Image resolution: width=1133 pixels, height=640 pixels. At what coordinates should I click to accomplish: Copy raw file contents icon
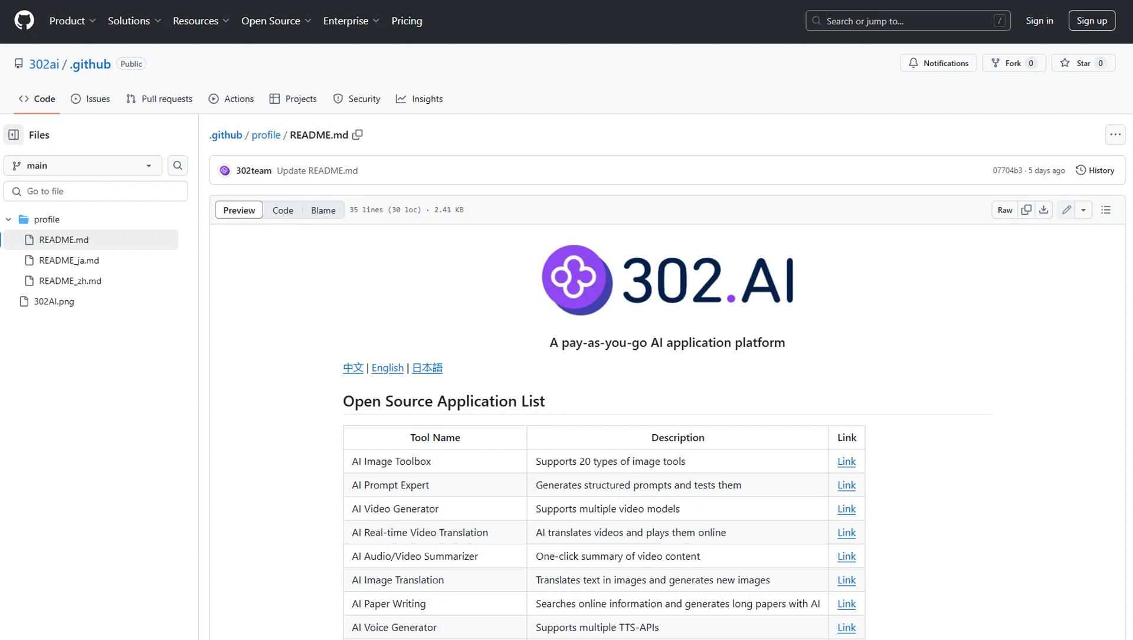1026,210
